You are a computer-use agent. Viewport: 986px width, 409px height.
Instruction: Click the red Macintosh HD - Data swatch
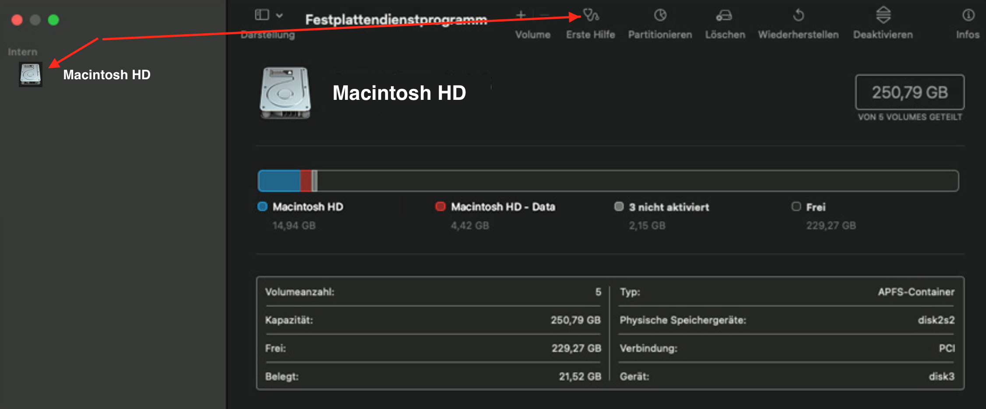click(x=440, y=207)
